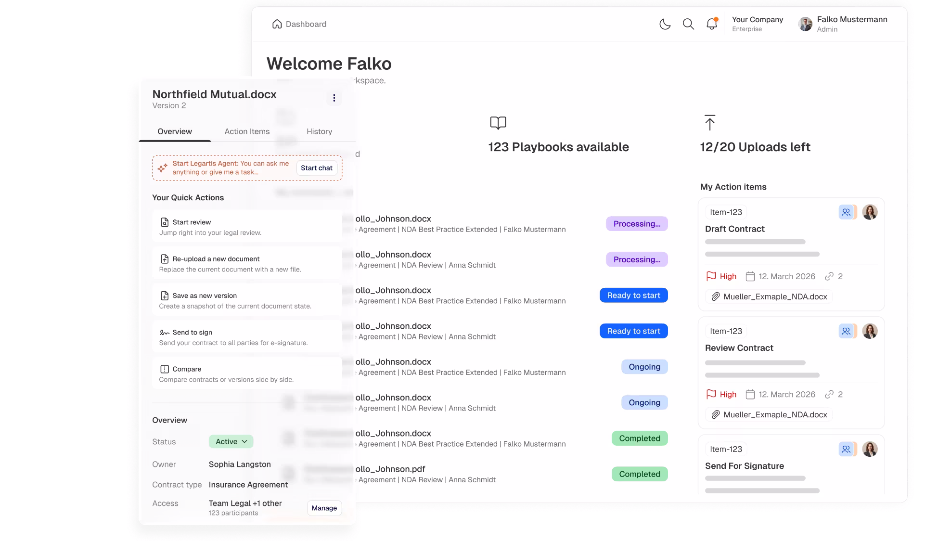The width and height of the screenshot is (951, 541).
Task: Click the Uploads arrow icon
Action: point(709,123)
